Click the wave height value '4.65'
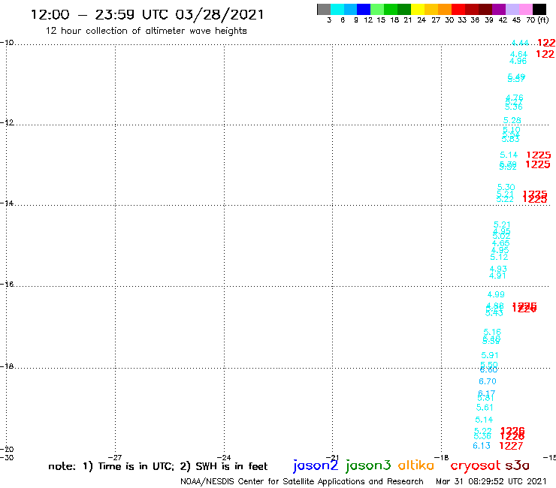 point(500,243)
